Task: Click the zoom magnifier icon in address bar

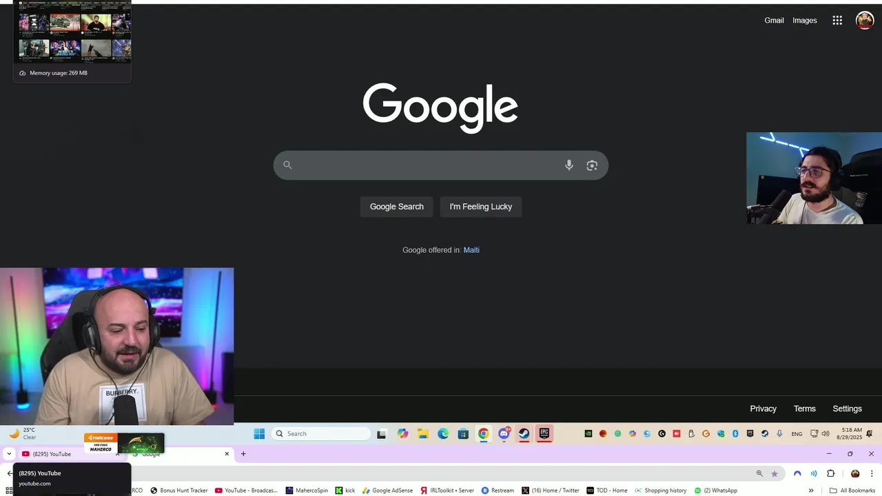Action: 759,473
